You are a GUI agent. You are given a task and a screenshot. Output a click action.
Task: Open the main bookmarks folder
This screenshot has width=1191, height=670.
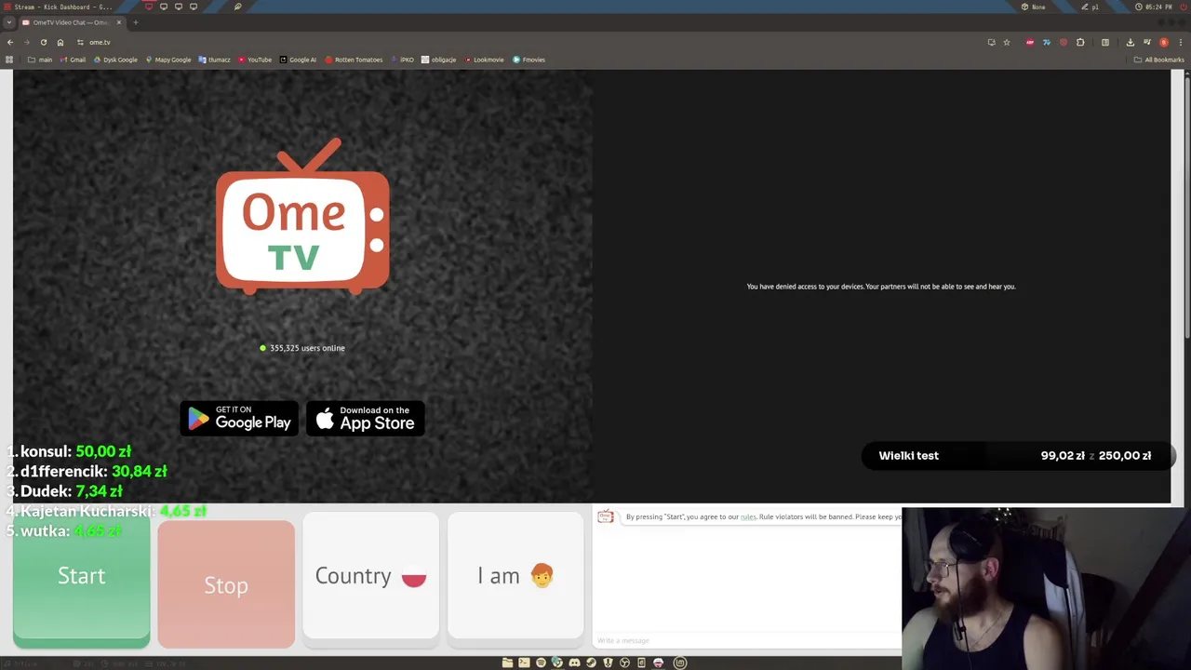coord(40,60)
